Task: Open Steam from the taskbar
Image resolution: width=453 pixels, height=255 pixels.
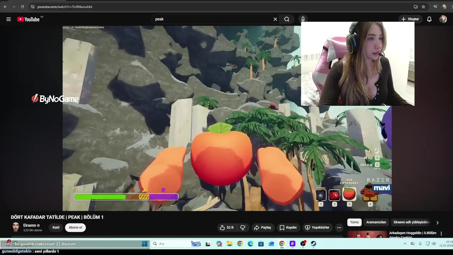Action: click(x=314, y=244)
